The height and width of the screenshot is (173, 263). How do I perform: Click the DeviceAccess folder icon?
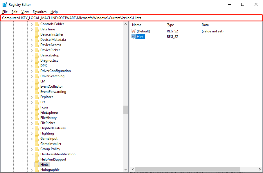pyautogui.click(x=37, y=45)
